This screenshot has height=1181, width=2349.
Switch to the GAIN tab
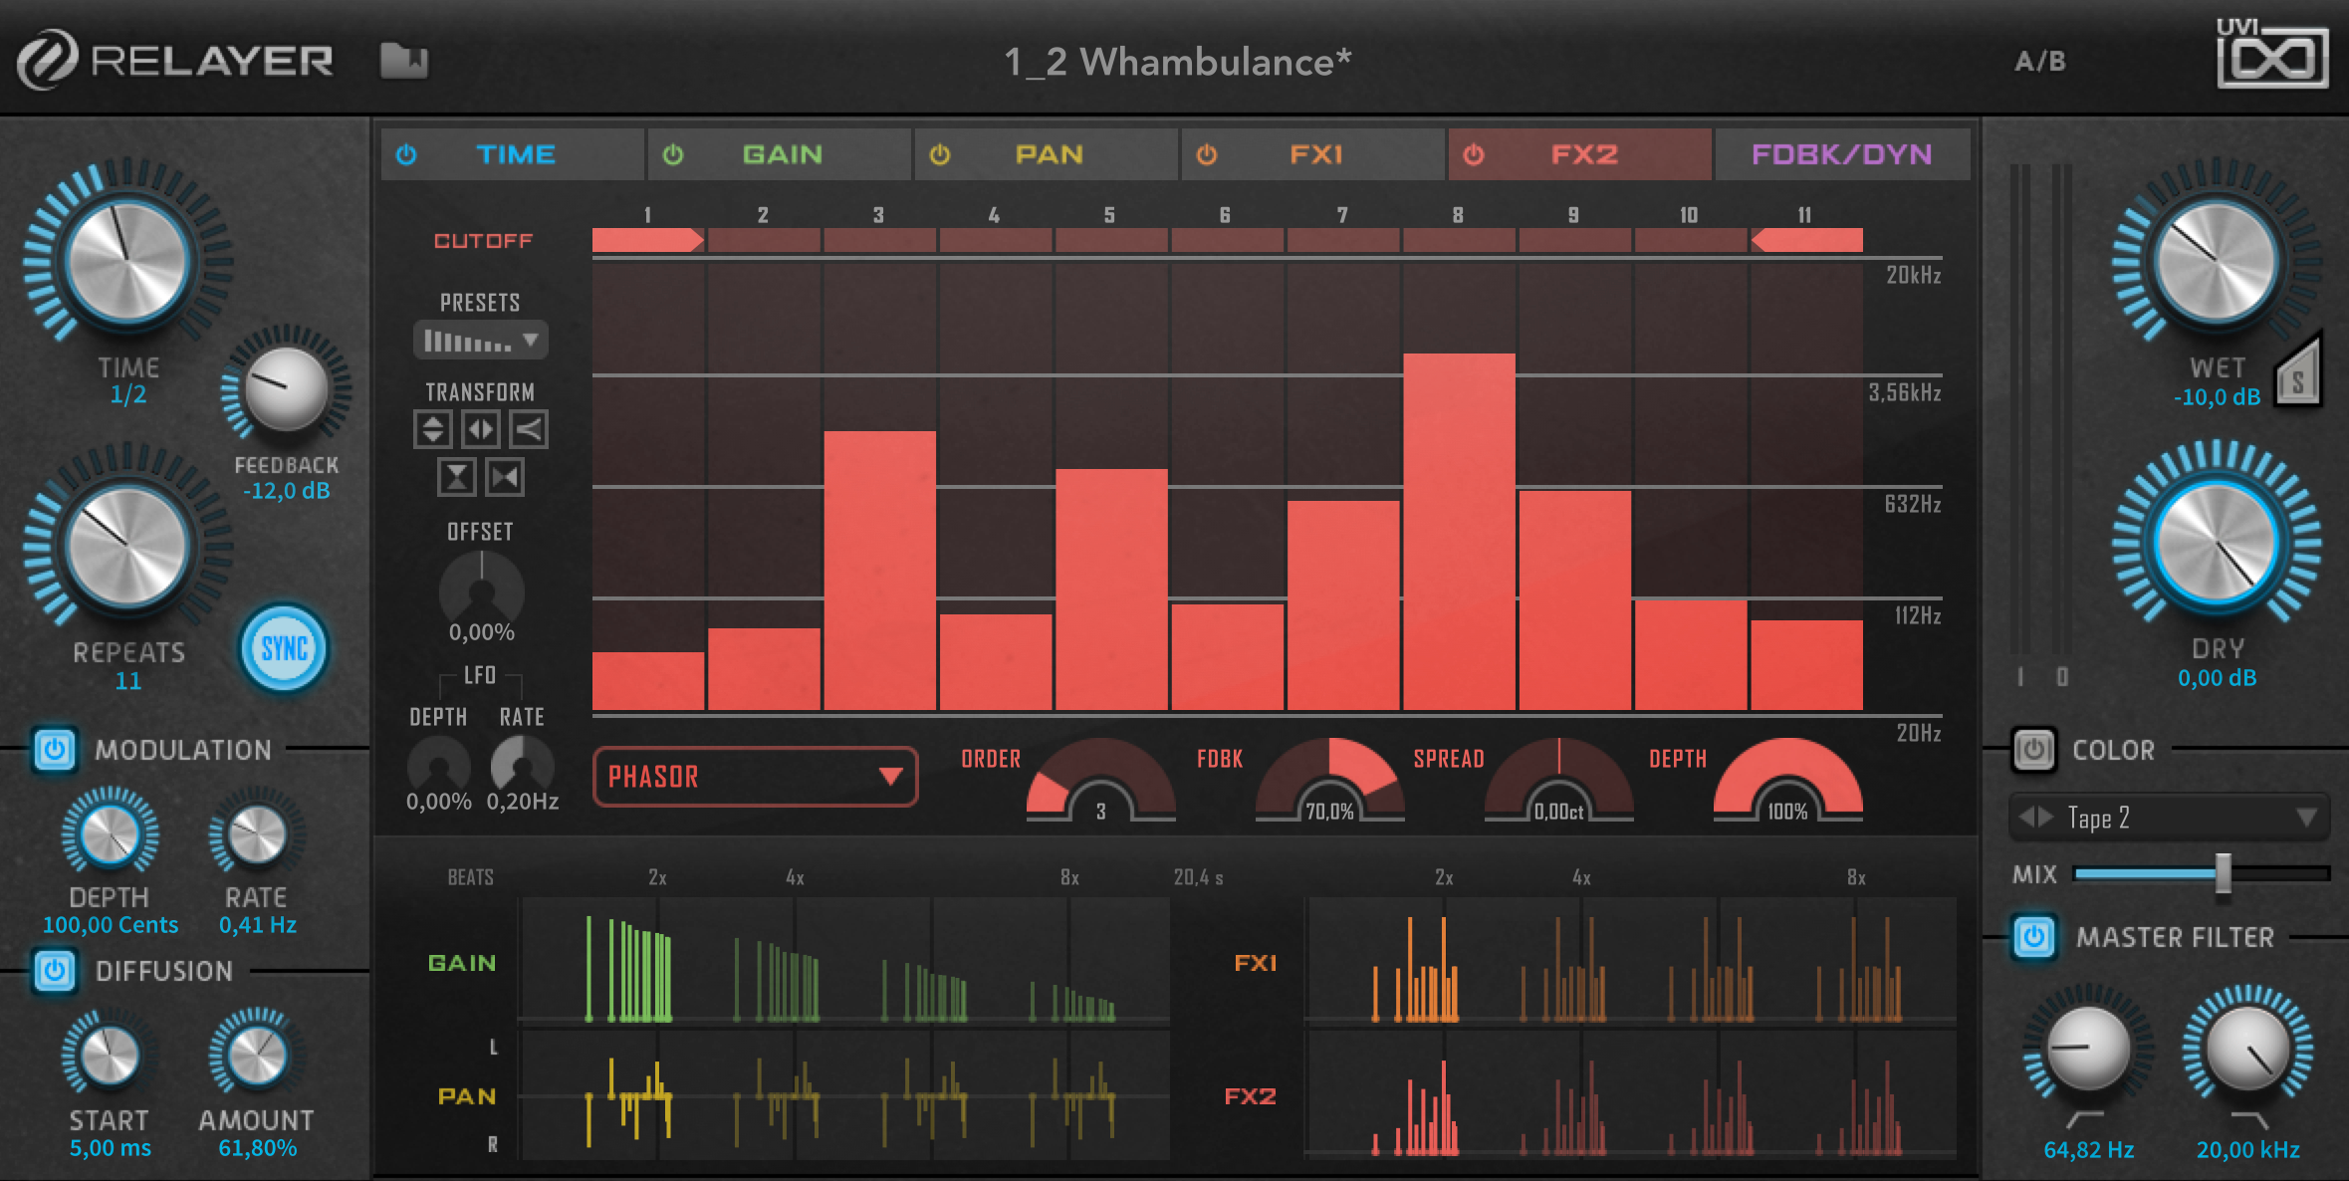781,154
